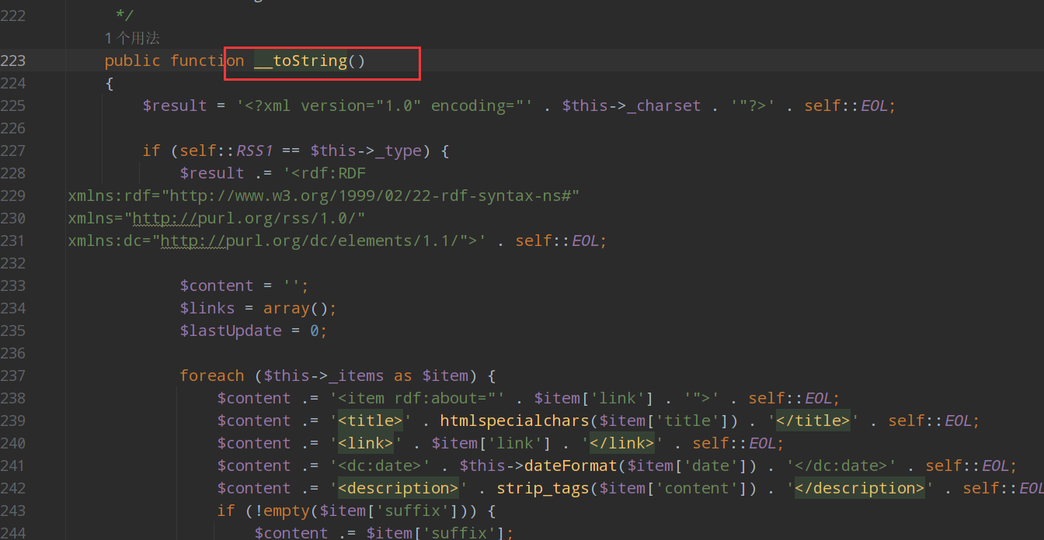Select the line number 225 in the gutter
The image size is (1044, 540).
pos(13,106)
